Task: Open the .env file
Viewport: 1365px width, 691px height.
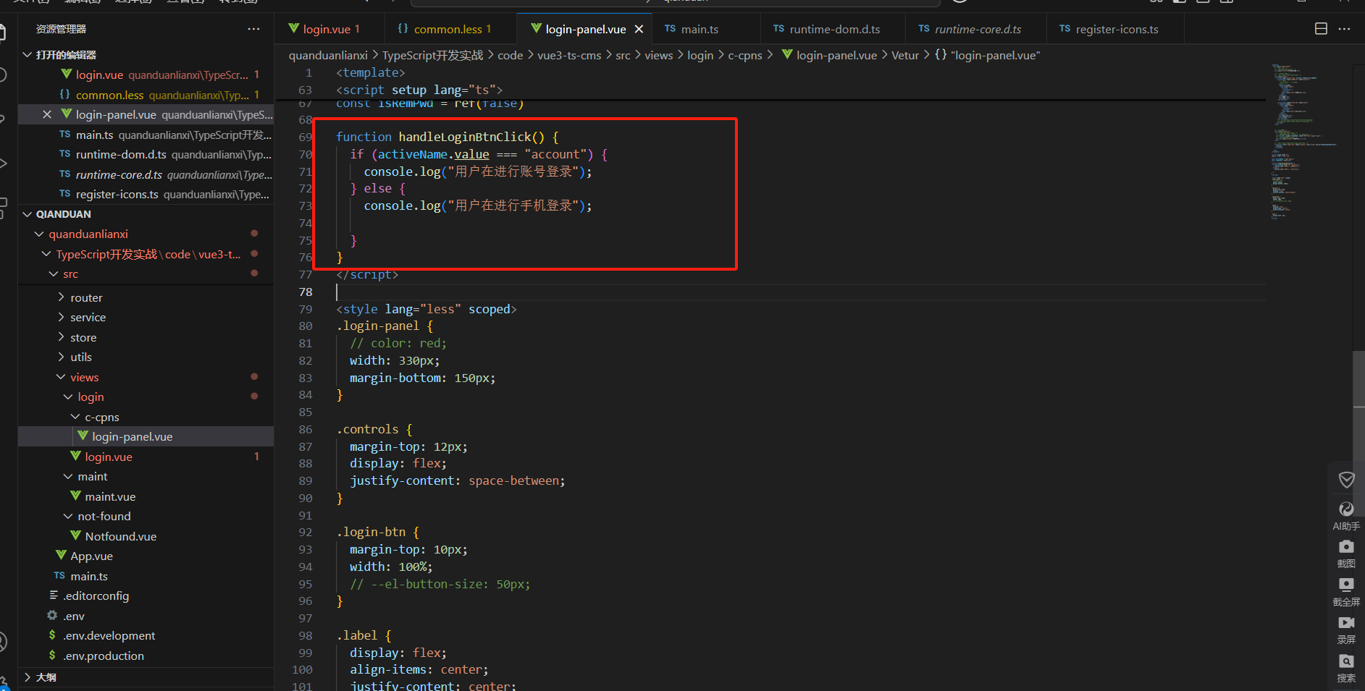Action: click(x=146, y=616)
